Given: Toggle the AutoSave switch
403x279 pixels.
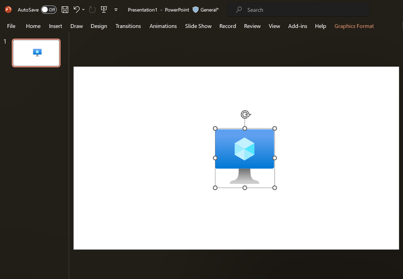Looking at the screenshot, I should pos(49,10).
